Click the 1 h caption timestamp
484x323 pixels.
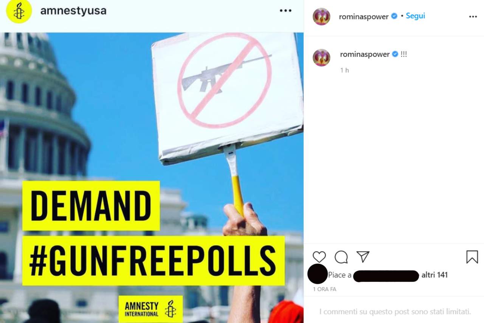click(x=344, y=70)
